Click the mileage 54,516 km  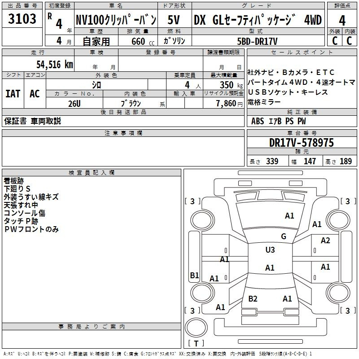tap(55, 65)
